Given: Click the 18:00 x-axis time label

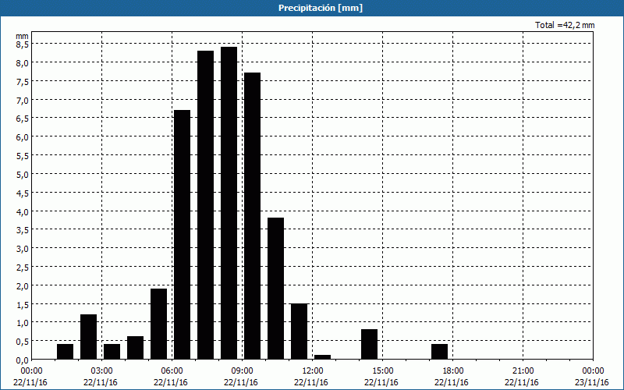Looking at the screenshot, I should tap(453, 371).
